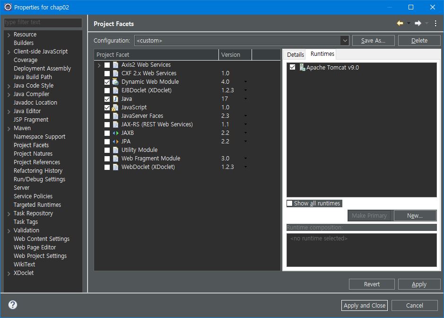Click the Project Facet column header

tap(157, 55)
